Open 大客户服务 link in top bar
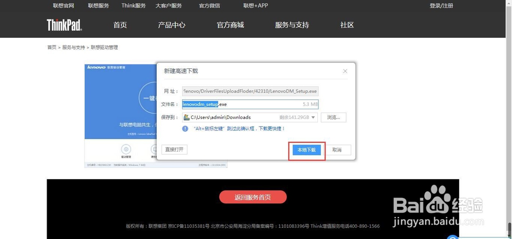The height and width of the screenshot is (239, 512). click(x=168, y=6)
